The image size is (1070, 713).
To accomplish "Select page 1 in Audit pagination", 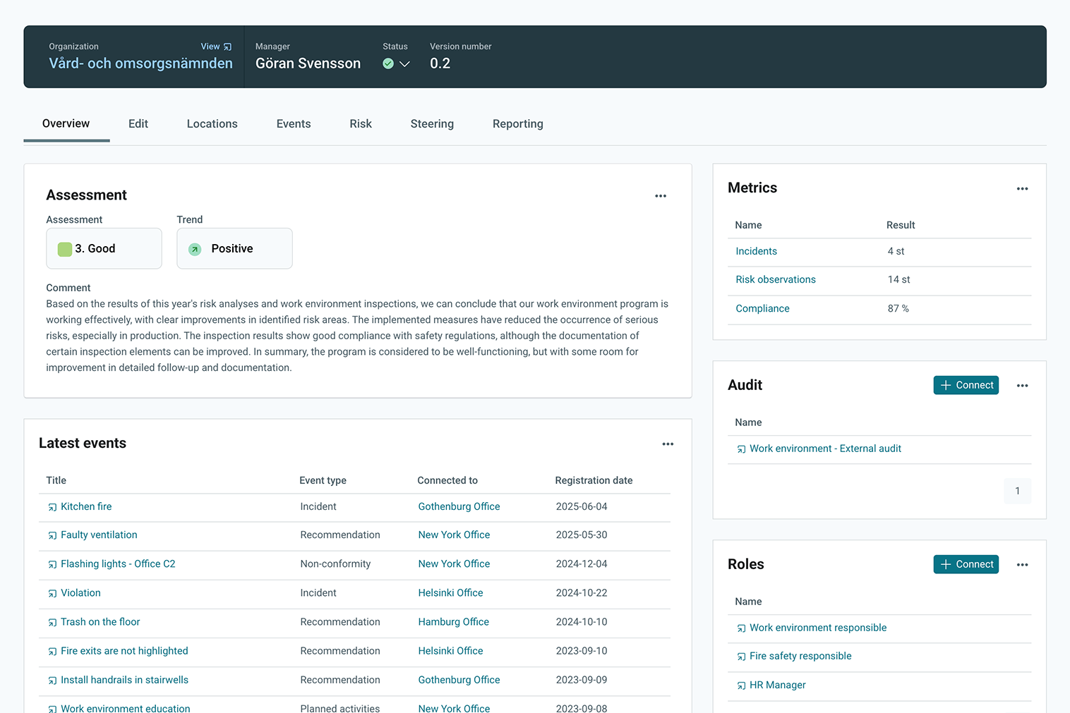I will click(1016, 491).
